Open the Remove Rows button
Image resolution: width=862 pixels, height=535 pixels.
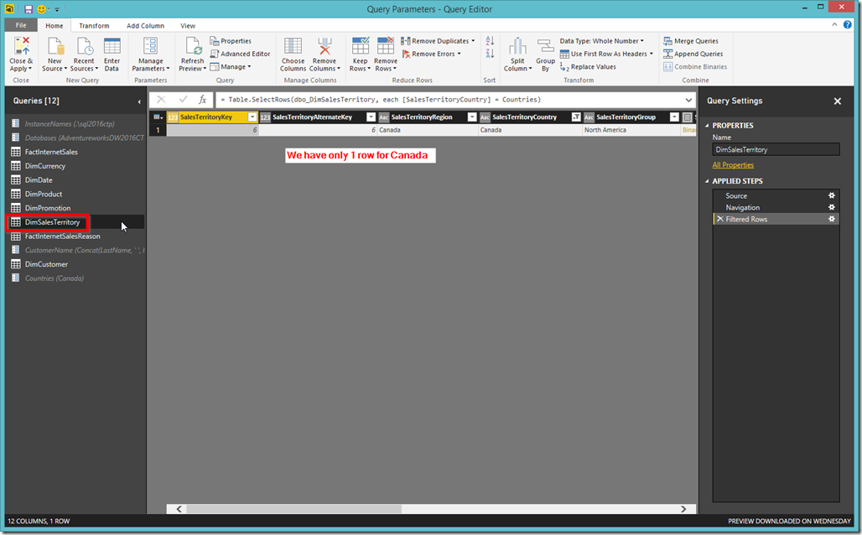tap(386, 55)
